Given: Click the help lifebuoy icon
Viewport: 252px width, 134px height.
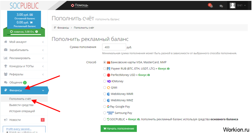Looking at the screenshot, I should click(73, 5).
